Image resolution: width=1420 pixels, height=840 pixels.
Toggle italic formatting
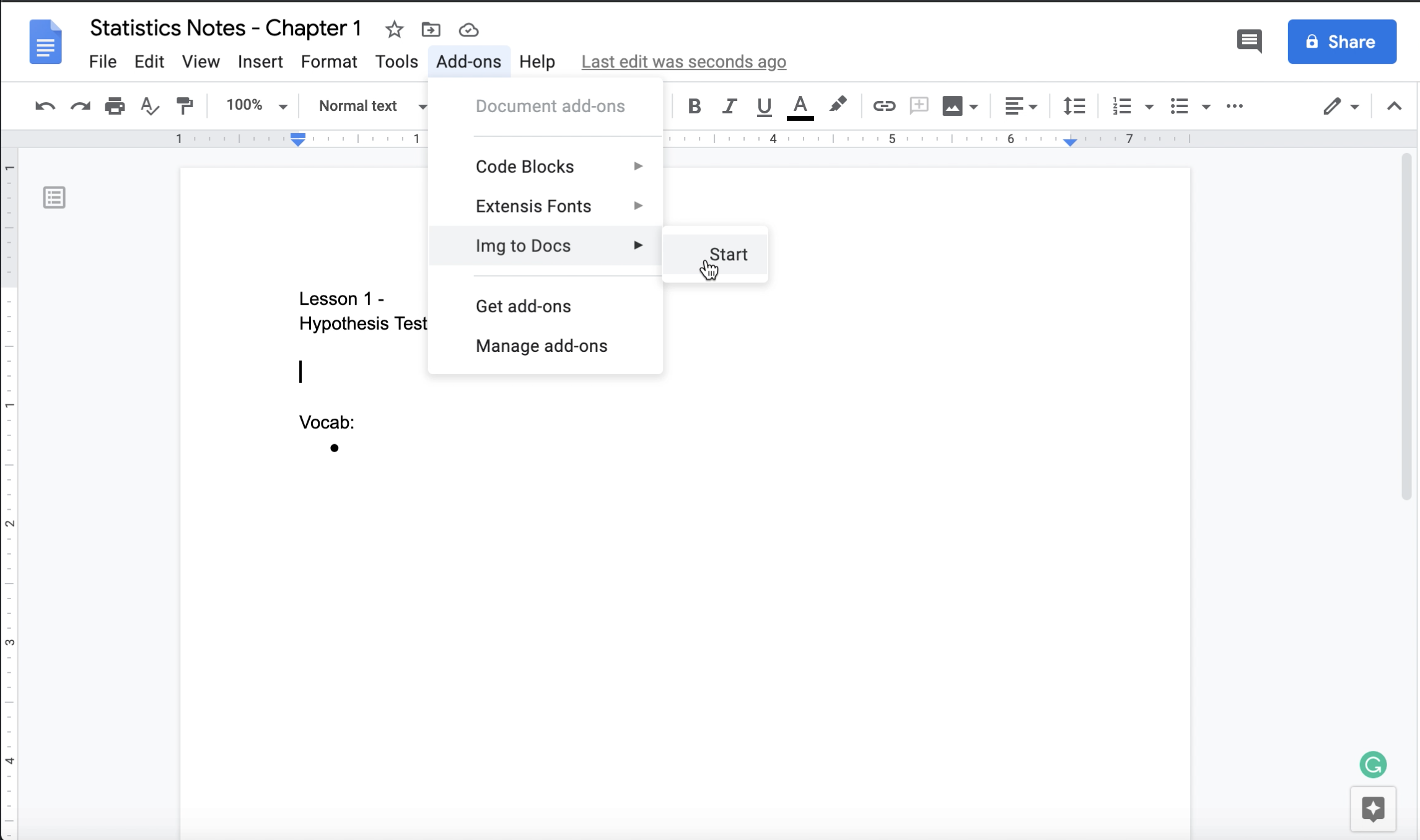click(x=729, y=106)
